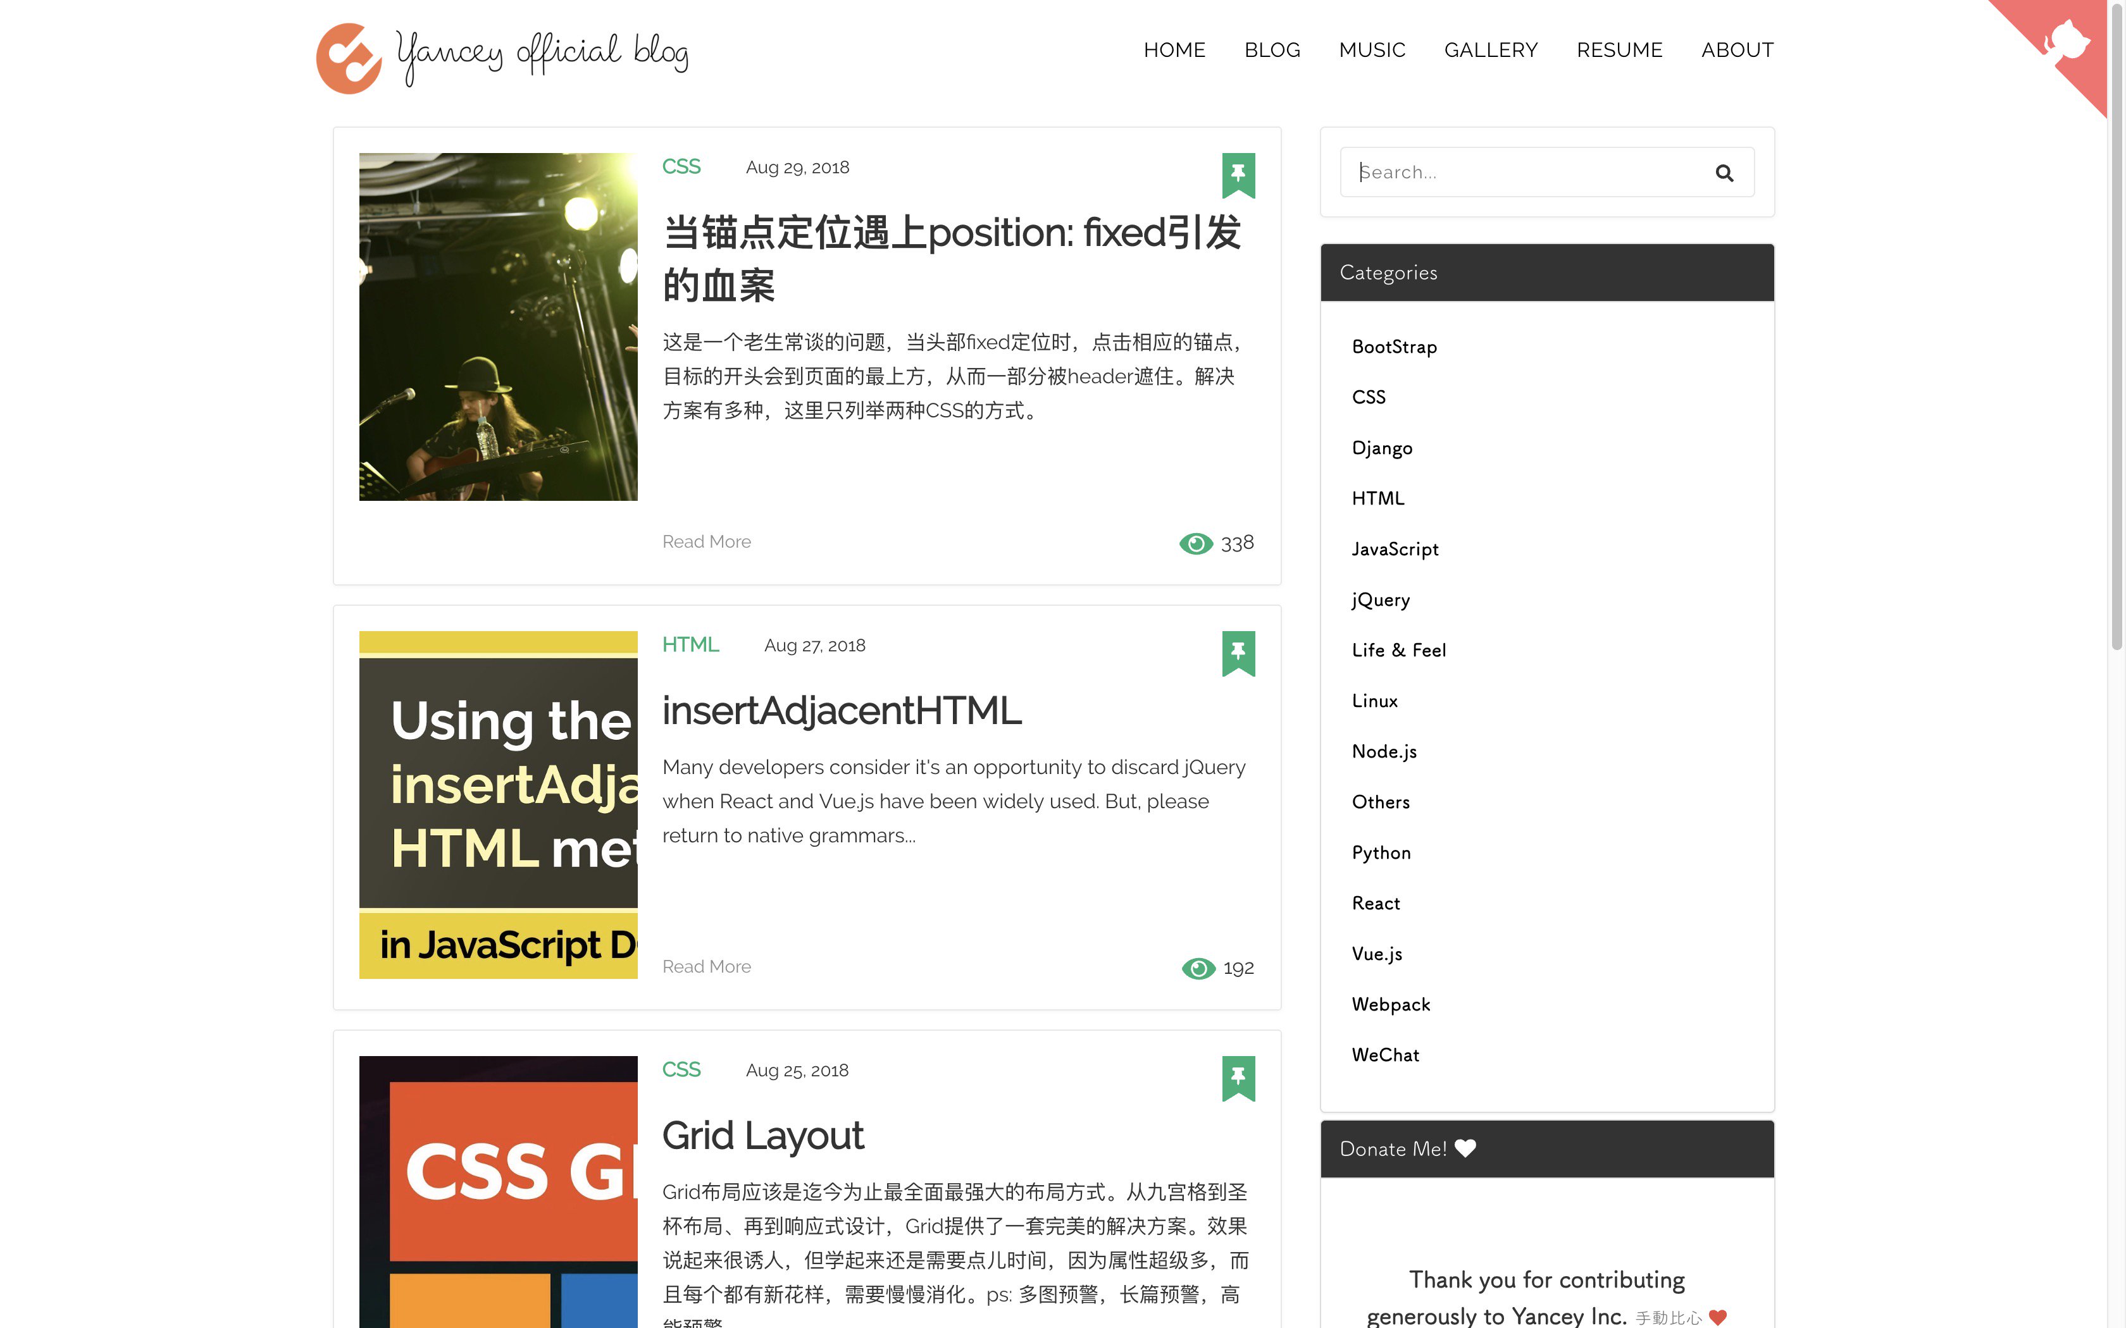Viewport: 2126px width, 1328px height.
Task: Click the heart icon in Donate Me header
Action: [x=1465, y=1148]
